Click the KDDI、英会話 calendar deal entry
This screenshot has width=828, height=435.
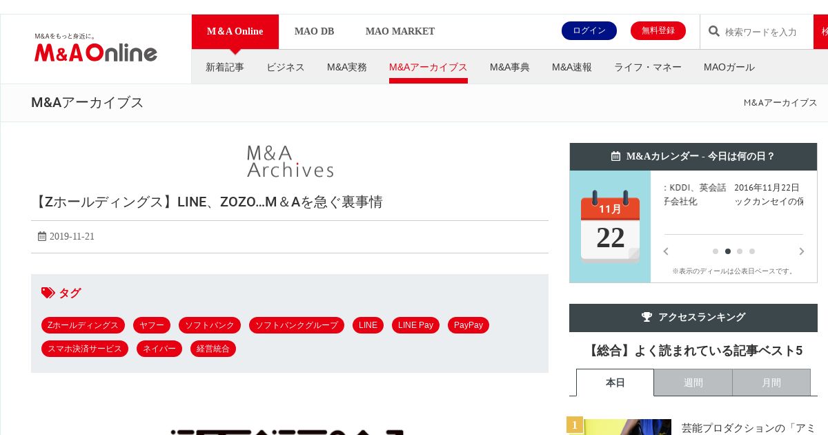click(695, 195)
